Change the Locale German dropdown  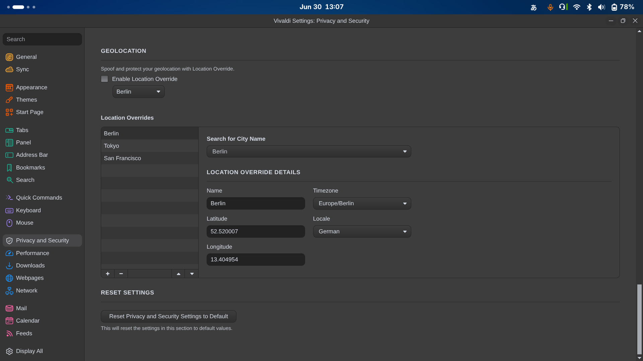[x=362, y=231]
